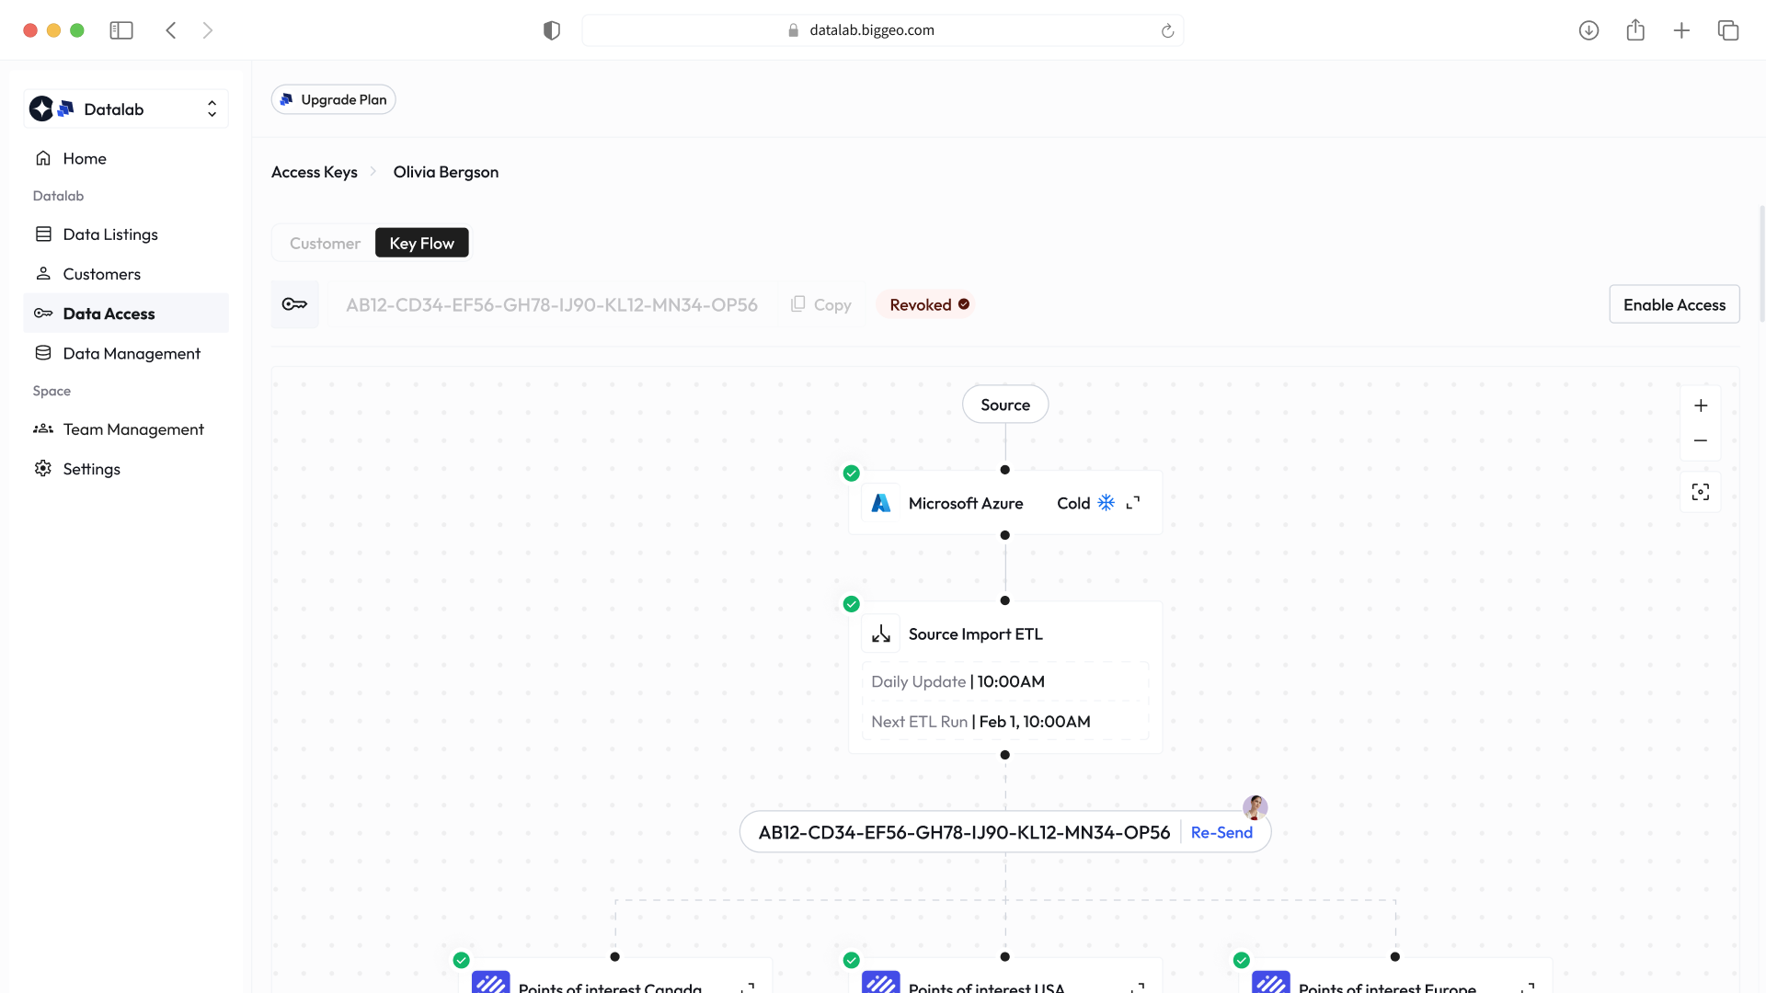Click the browser share icon

click(x=1635, y=30)
